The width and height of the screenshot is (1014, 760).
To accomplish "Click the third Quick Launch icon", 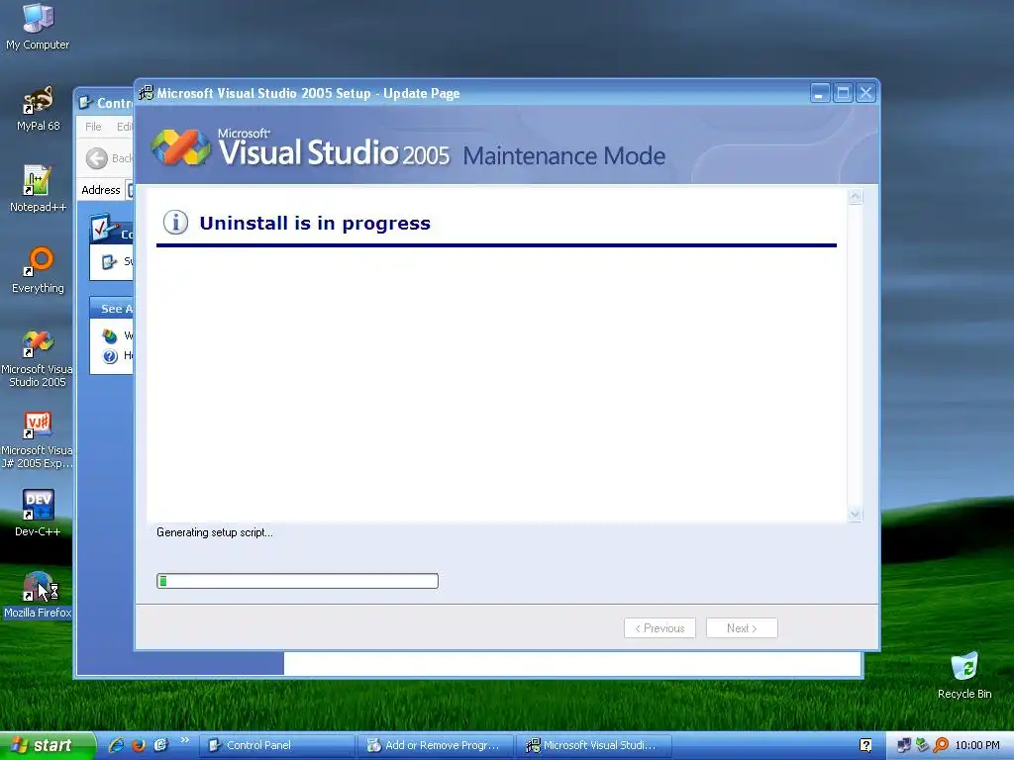I will coord(160,745).
